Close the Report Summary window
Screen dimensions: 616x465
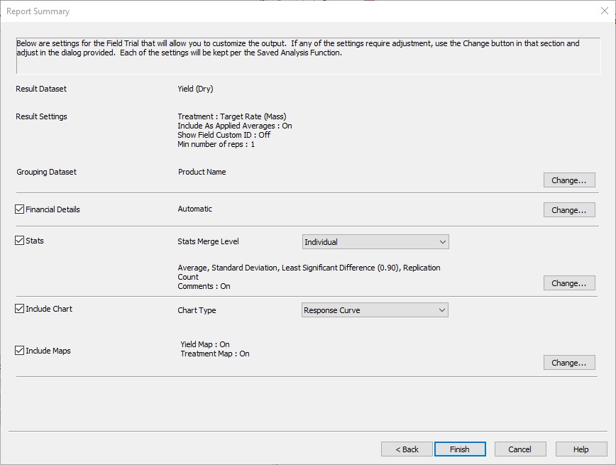(604, 11)
